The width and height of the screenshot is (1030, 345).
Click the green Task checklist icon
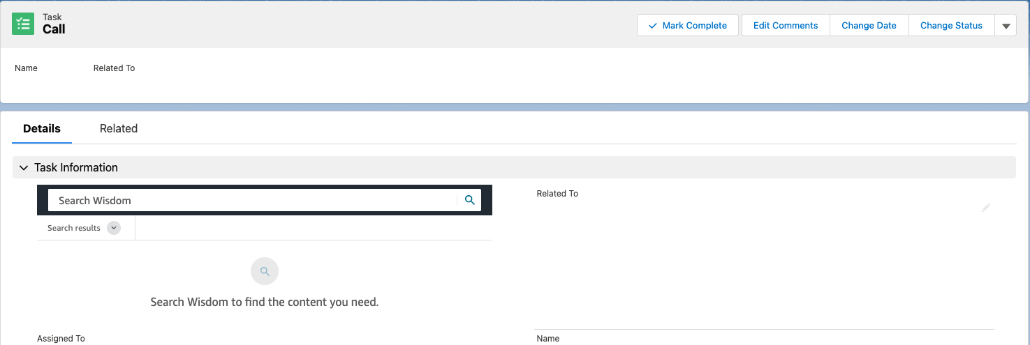point(23,24)
